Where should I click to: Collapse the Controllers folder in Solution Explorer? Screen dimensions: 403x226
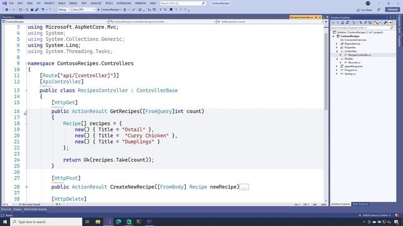[x=337, y=51]
